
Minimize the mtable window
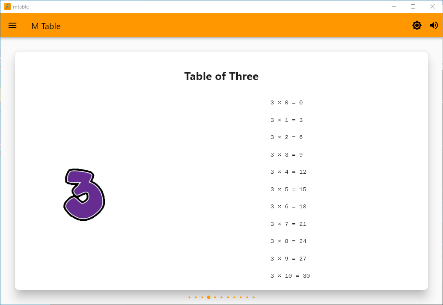393,6
